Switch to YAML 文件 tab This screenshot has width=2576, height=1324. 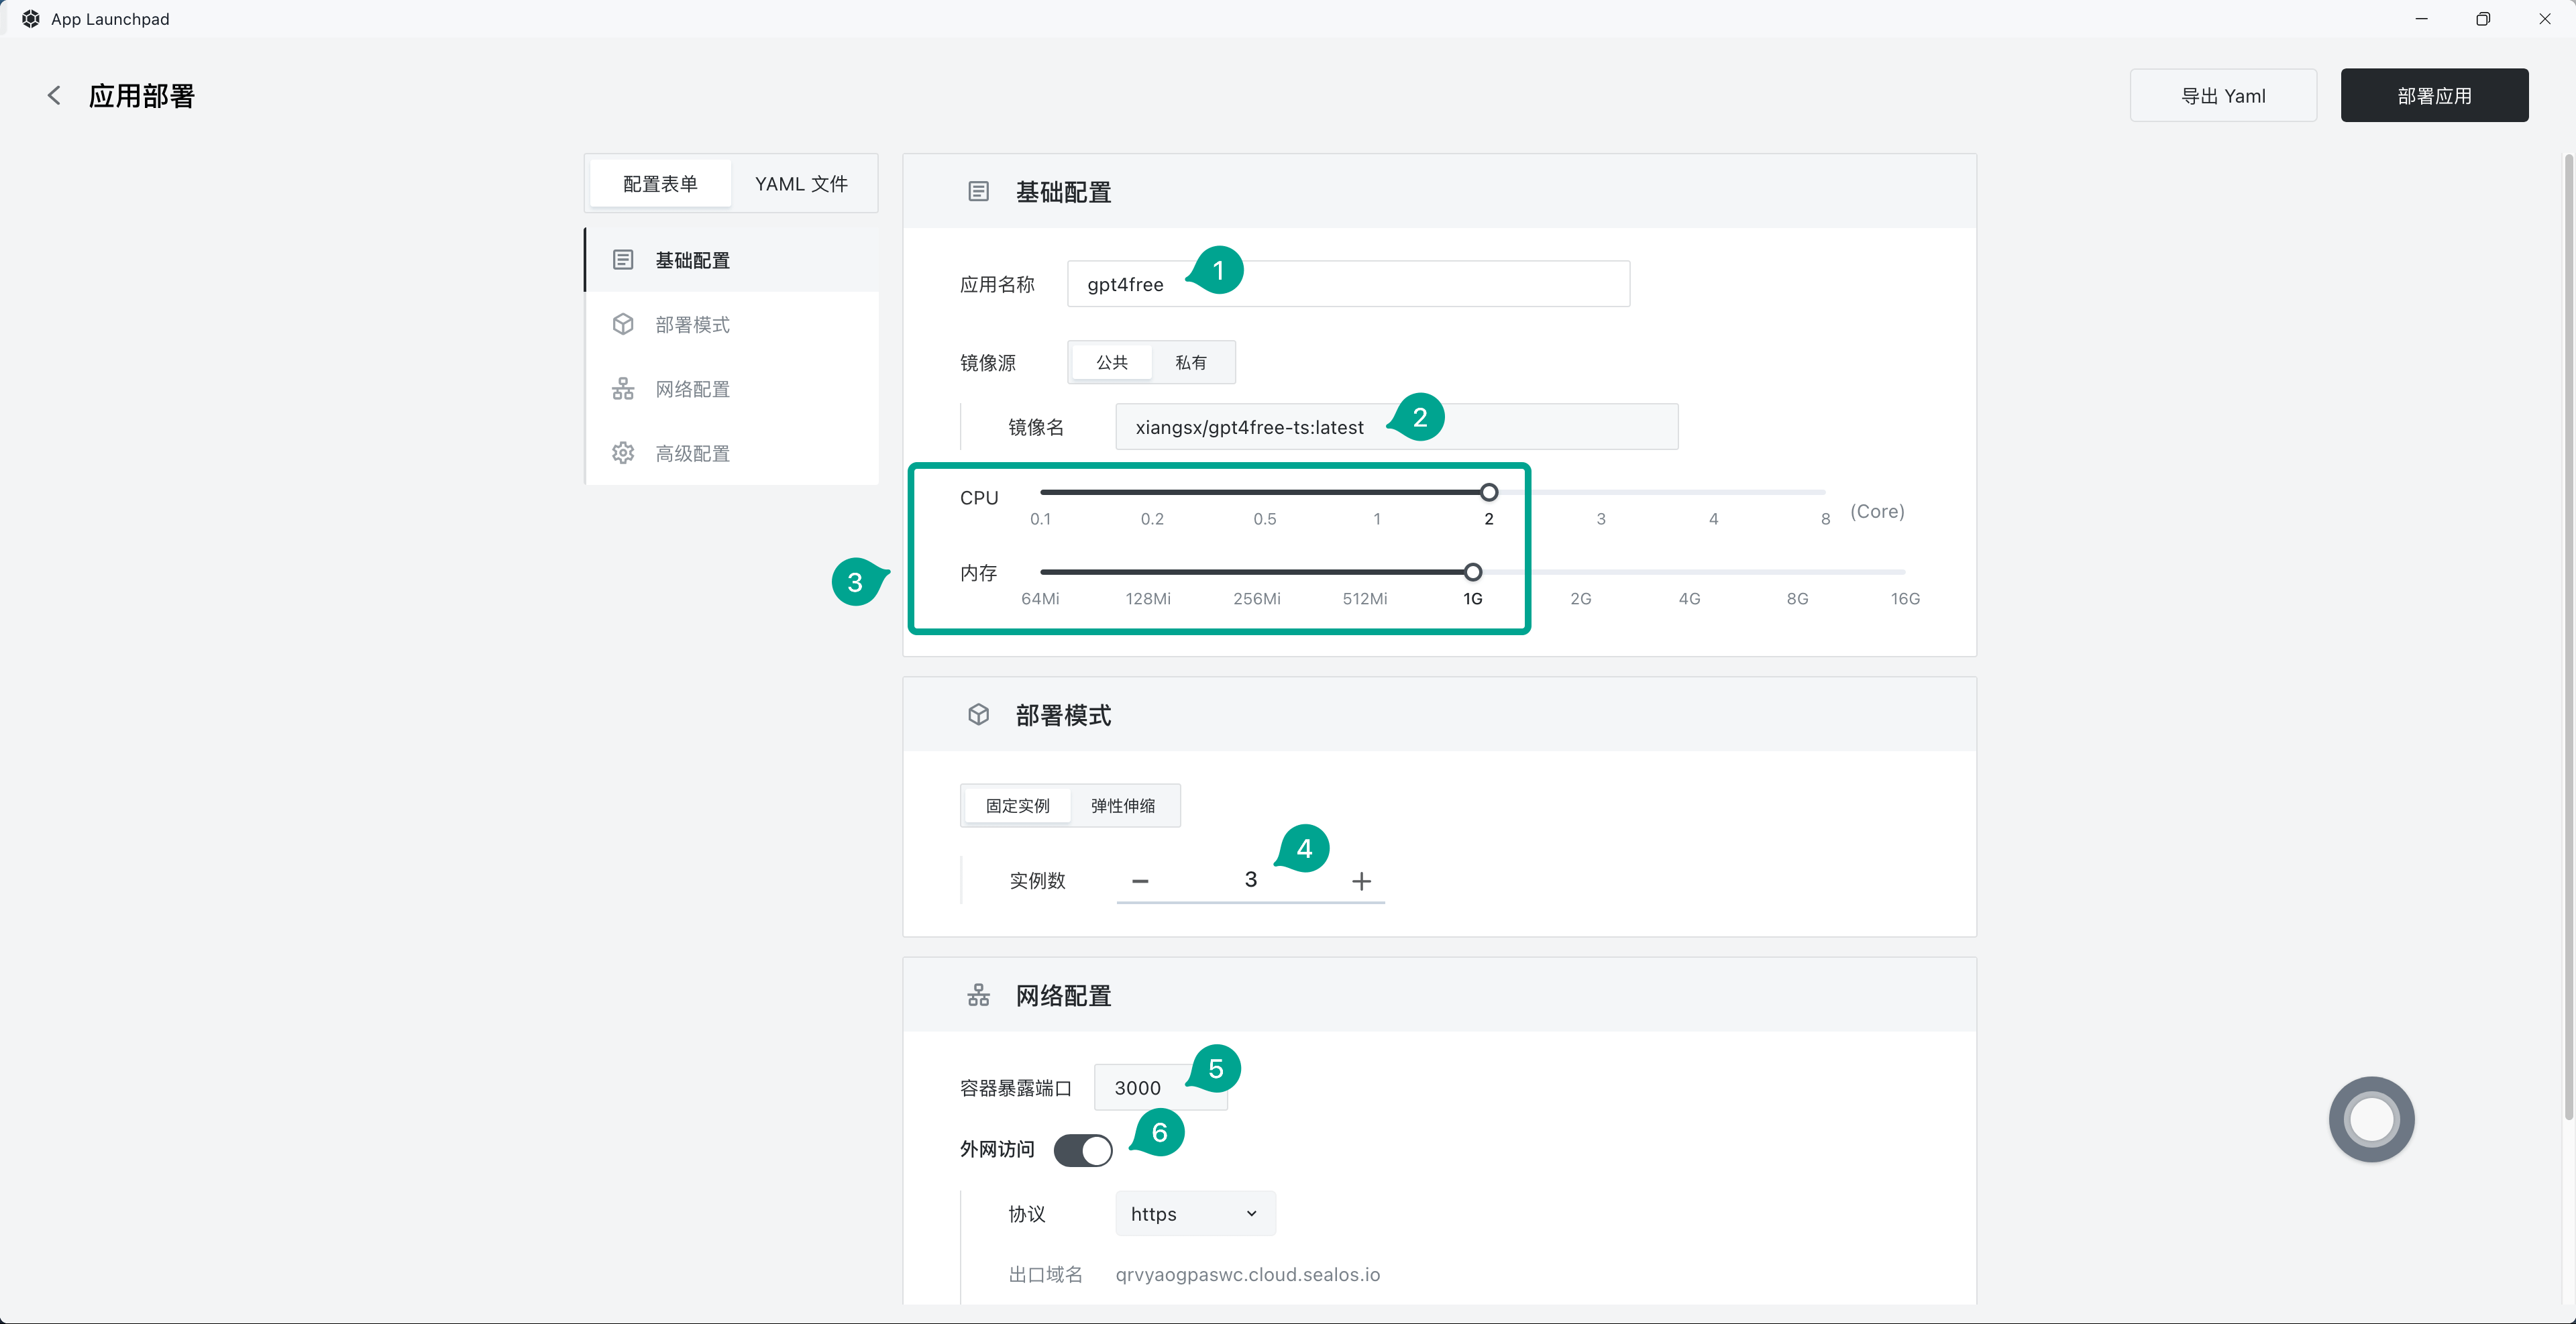[801, 184]
